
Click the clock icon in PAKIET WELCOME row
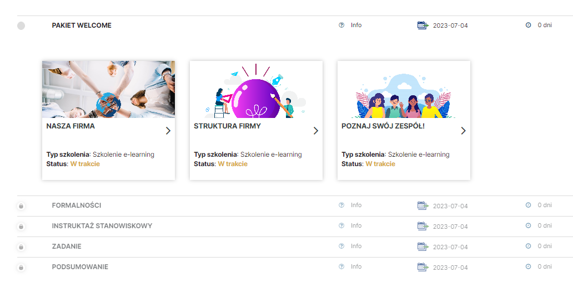tap(528, 25)
